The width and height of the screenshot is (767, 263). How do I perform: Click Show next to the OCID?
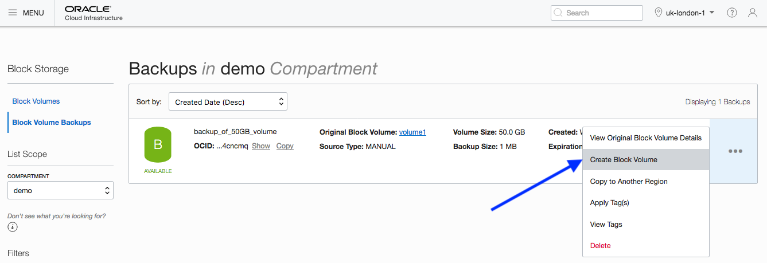point(261,146)
